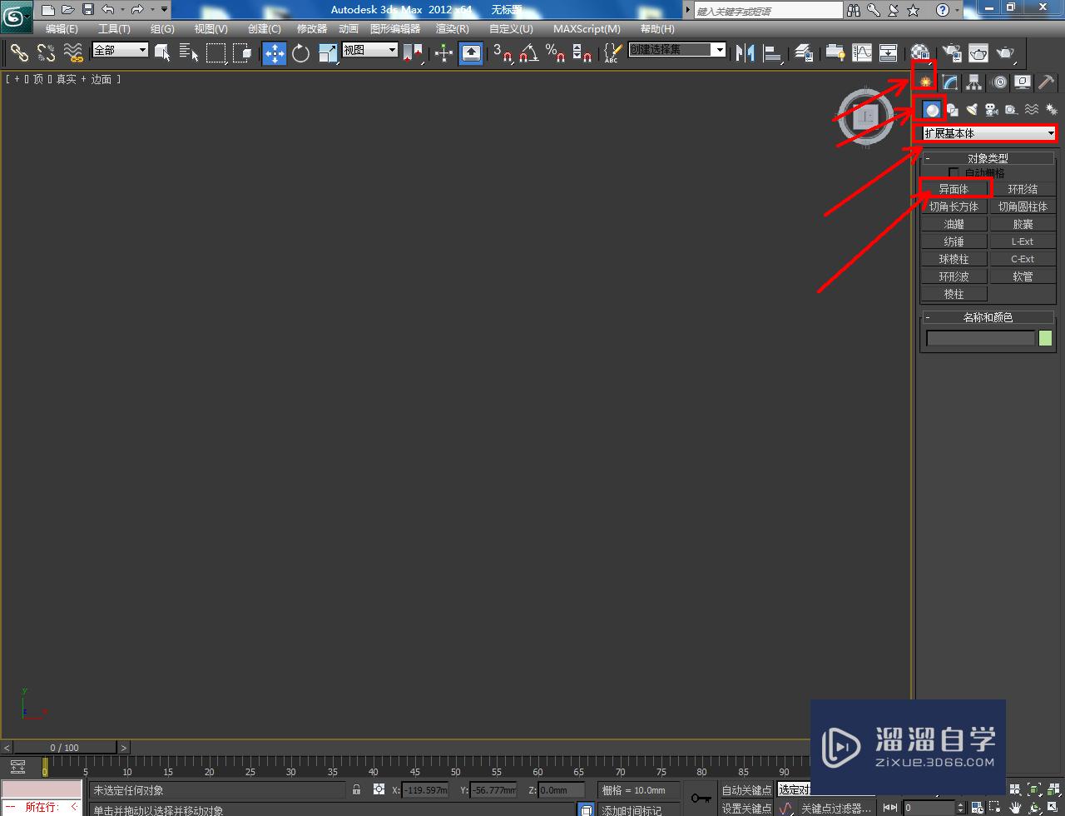The width and height of the screenshot is (1065, 816).
Task: Toggle Spinner Snap
Action: tap(582, 52)
